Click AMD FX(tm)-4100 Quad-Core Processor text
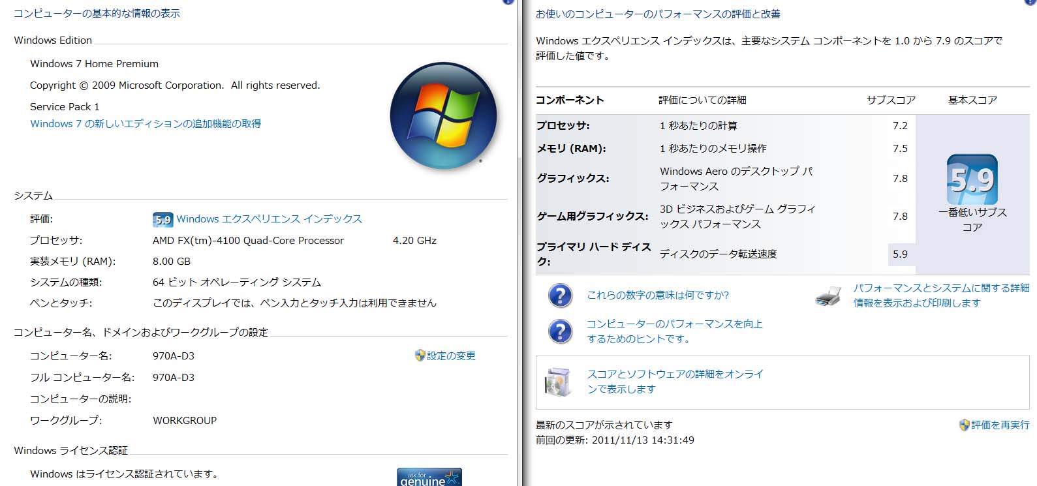The height and width of the screenshot is (486, 1037). click(248, 241)
